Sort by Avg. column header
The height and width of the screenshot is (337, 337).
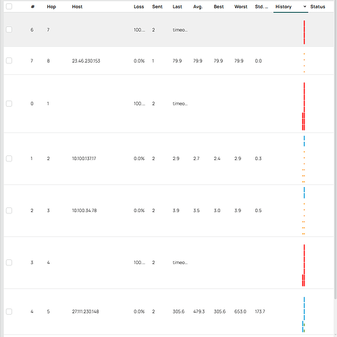pyautogui.click(x=198, y=7)
